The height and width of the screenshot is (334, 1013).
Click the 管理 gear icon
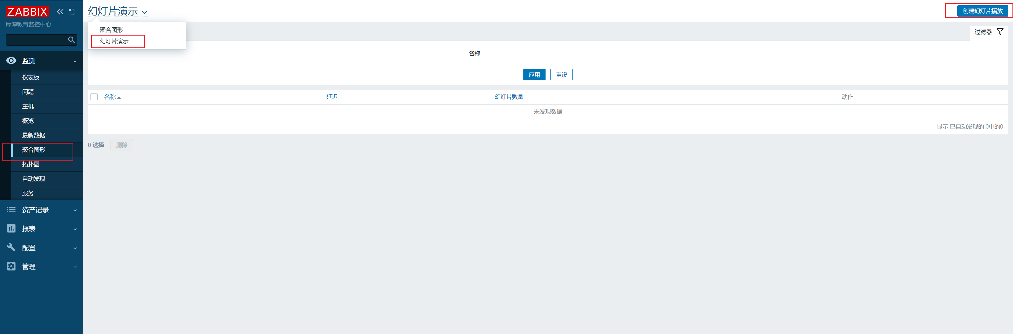11,266
